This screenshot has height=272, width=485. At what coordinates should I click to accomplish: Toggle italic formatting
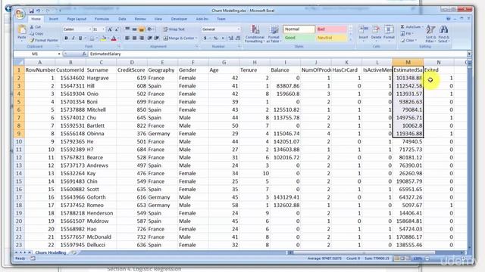click(x=73, y=39)
